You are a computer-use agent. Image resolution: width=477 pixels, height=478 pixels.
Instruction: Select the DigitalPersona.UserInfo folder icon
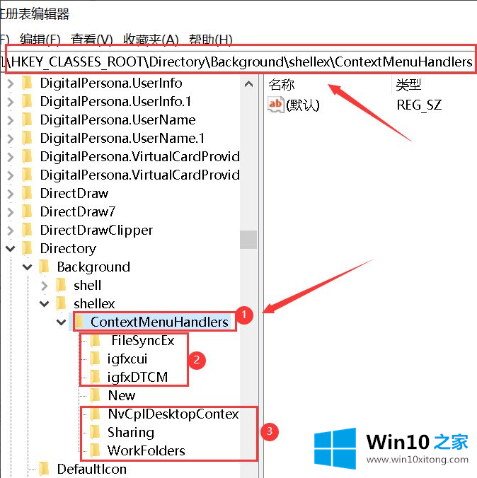coord(27,83)
